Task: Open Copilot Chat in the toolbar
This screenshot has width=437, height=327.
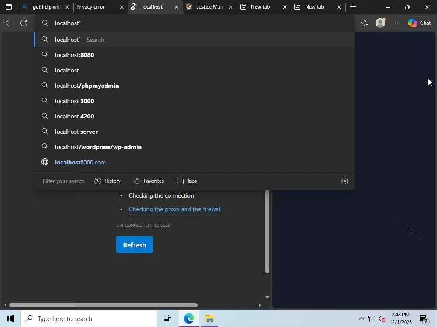Action: point(420,23)
